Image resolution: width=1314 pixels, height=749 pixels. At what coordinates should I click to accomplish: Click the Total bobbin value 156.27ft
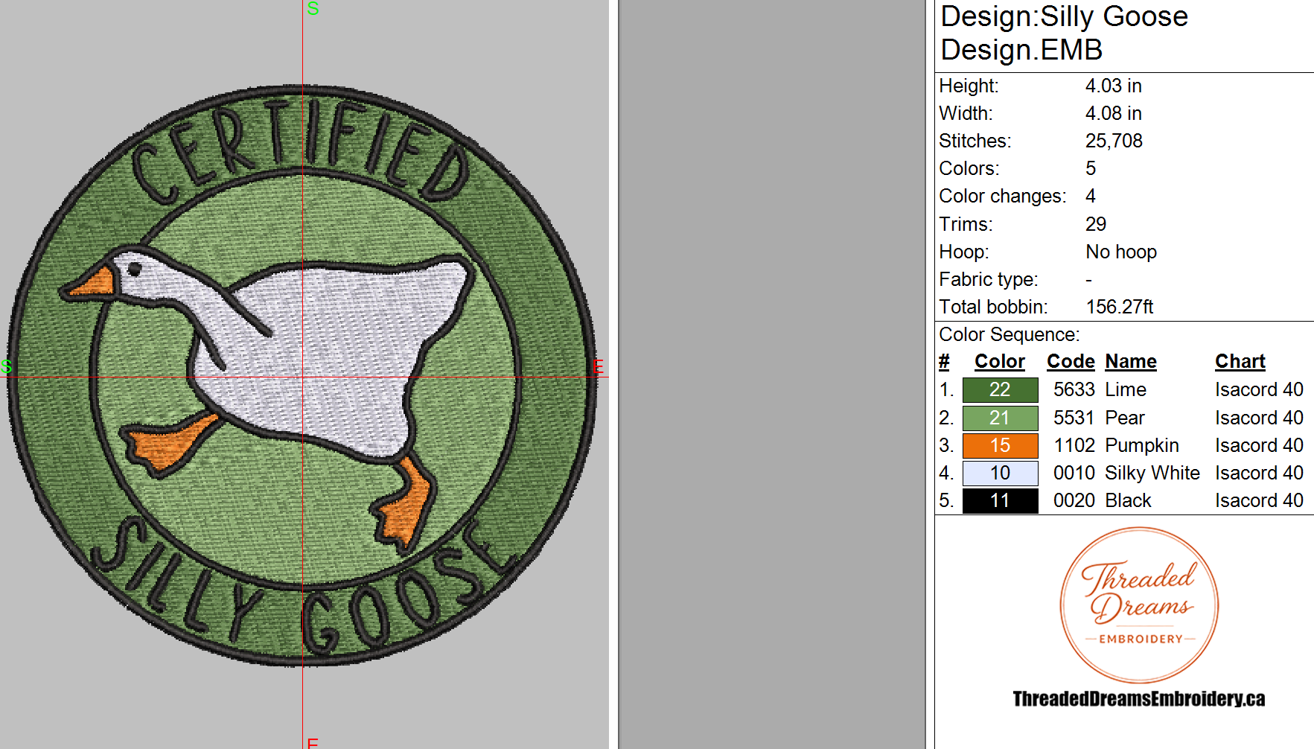[1120, 307]
